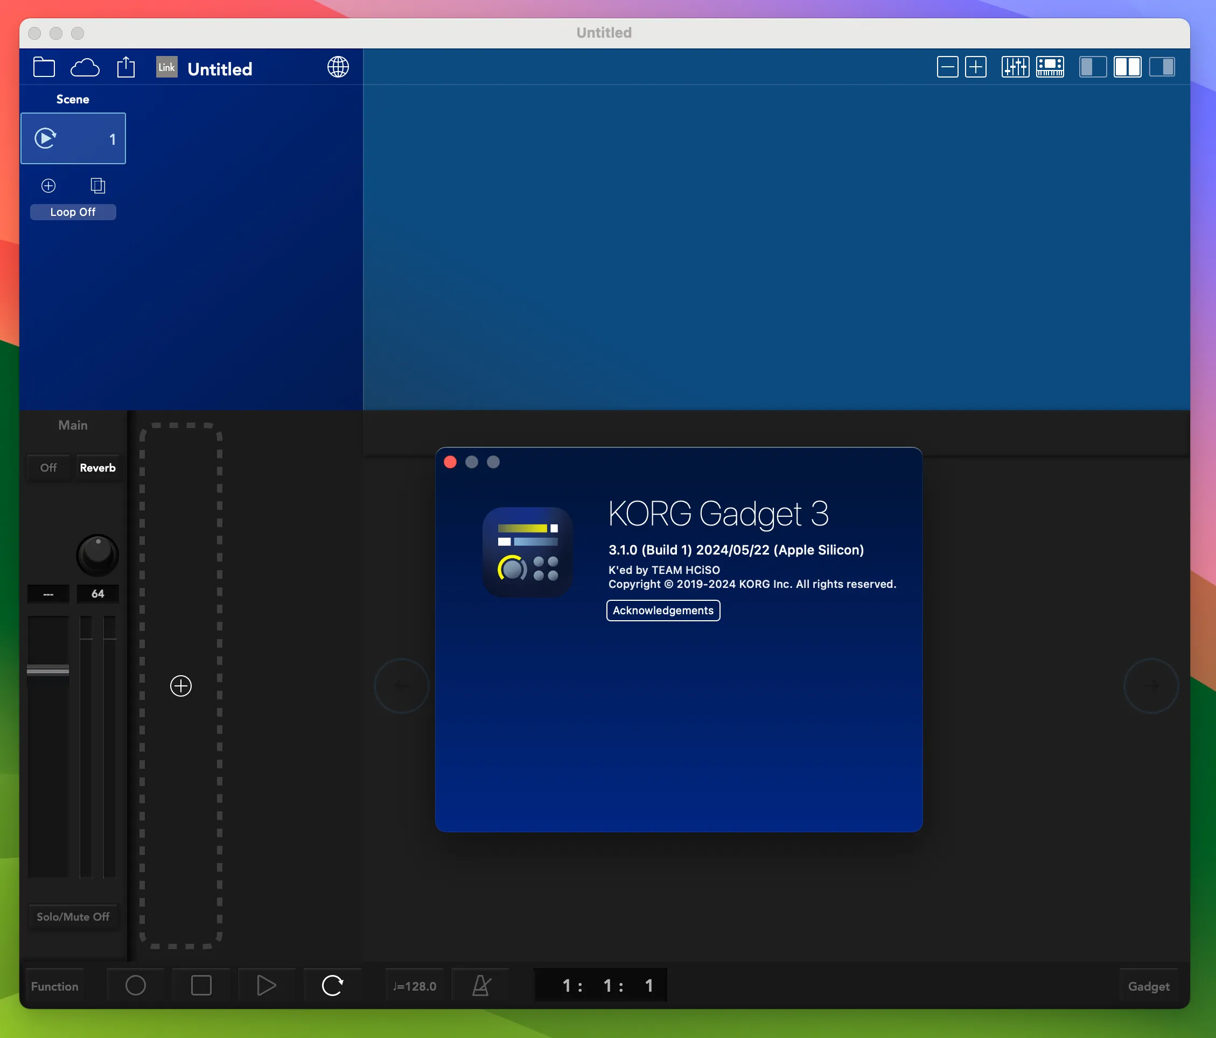The width and height of the screenshot is (1216, 1038).
Task: Add a new scene with plus icon
Action: pyautogui.click(x=48, y=186)
